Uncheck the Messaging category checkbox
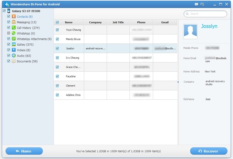 (x=9, y=22)
